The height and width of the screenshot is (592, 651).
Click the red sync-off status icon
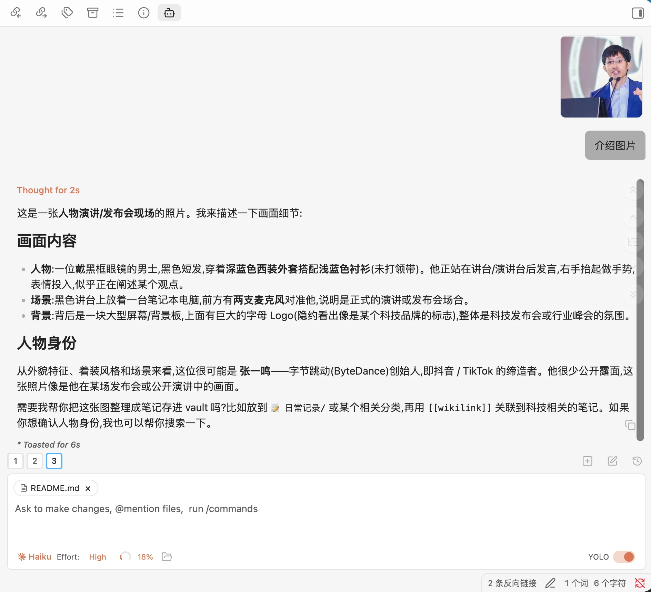click(640, 583)
